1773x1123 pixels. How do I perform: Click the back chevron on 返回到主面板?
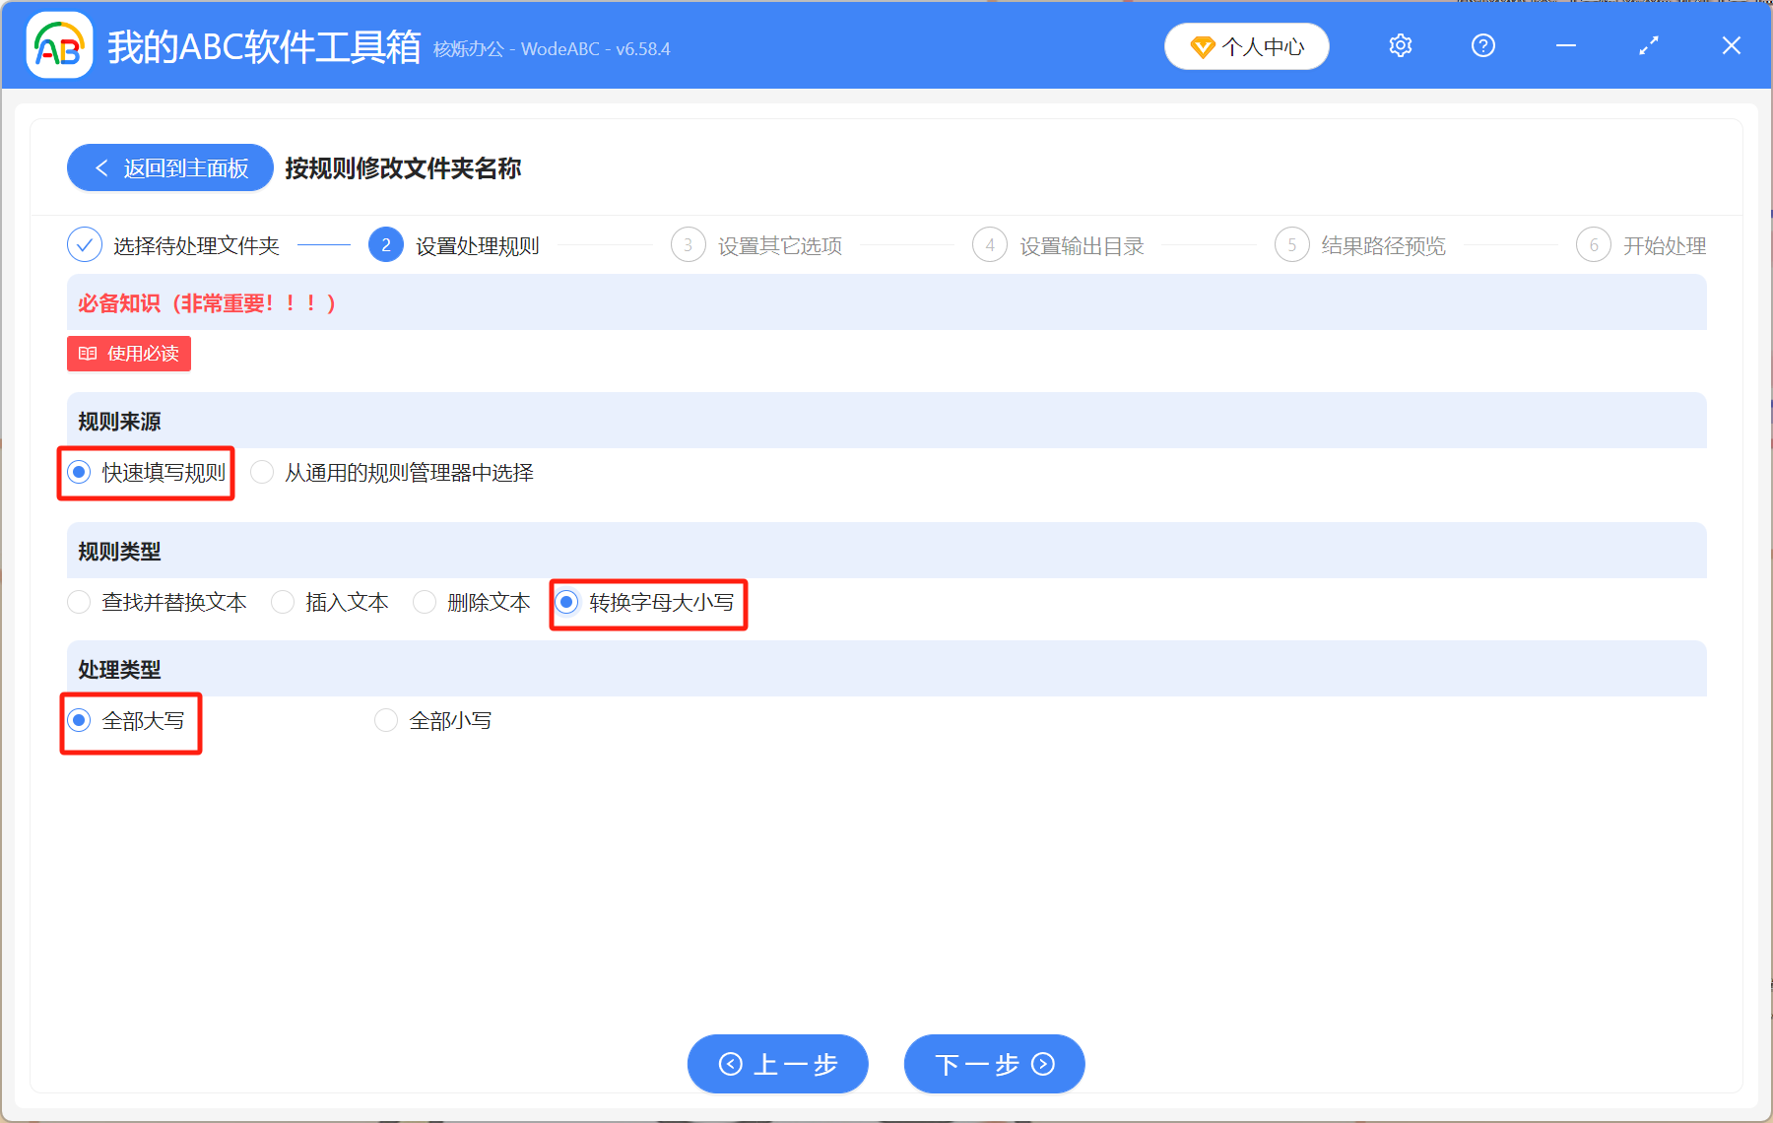pyautogui.click(x=101, y=167)
